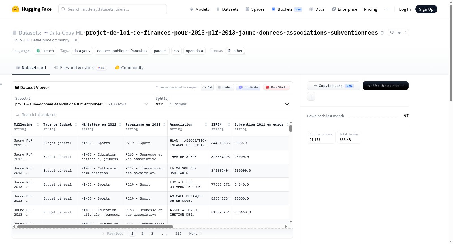Screen dimensions: 453x244
Task: Go to Datasets in top navigation
Action: pyautogui.click(x=227, y=9)
